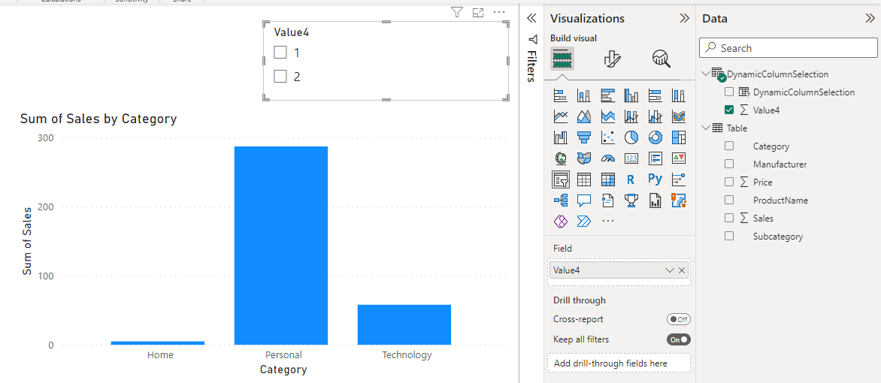Select the R script visual
The width and height of the screenshot is (881, 383).
(x=631, y=179)
